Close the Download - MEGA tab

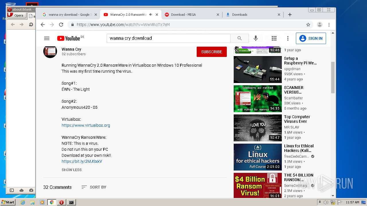tap(218, 15)
